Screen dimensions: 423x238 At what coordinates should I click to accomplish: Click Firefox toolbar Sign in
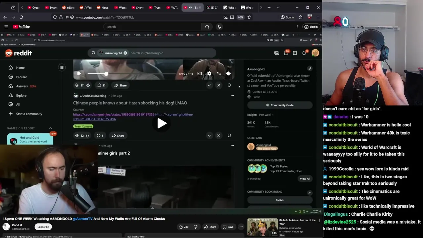(x=287, y=17)
